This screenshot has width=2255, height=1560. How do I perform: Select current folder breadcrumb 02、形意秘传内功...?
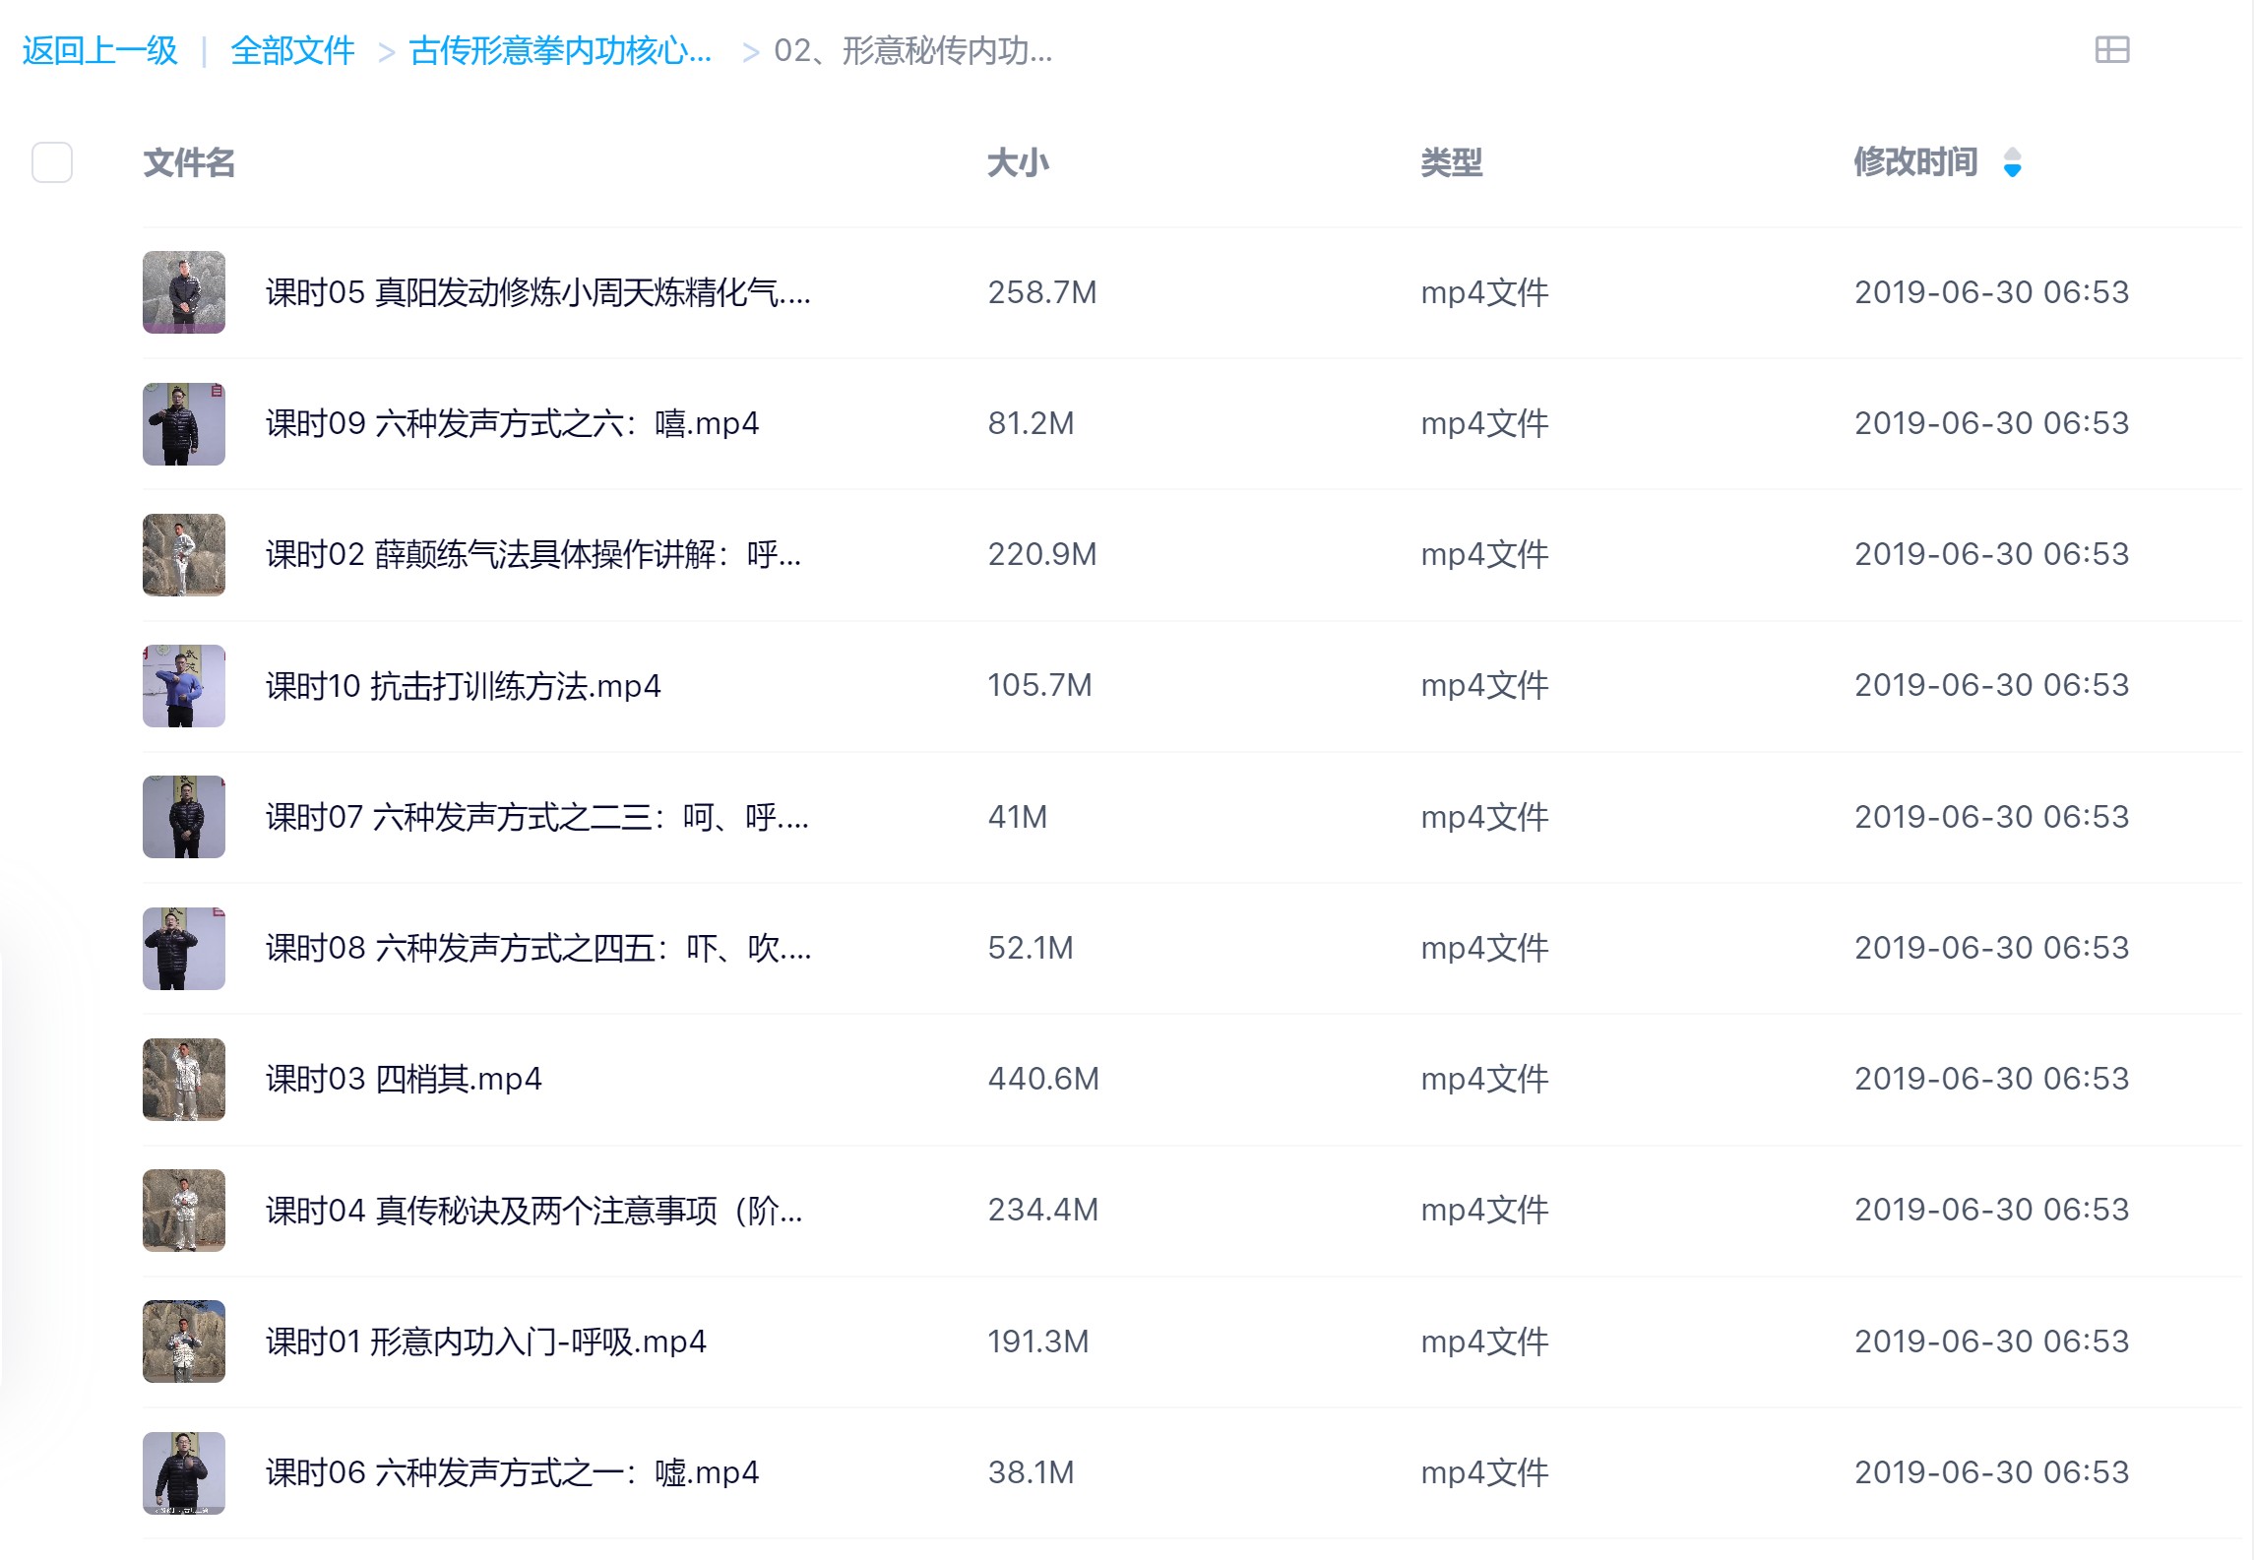pos(913,50)
